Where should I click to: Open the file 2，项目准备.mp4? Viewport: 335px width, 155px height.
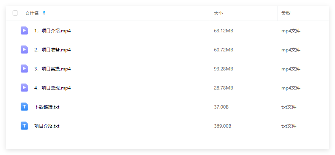coord(53,50)
